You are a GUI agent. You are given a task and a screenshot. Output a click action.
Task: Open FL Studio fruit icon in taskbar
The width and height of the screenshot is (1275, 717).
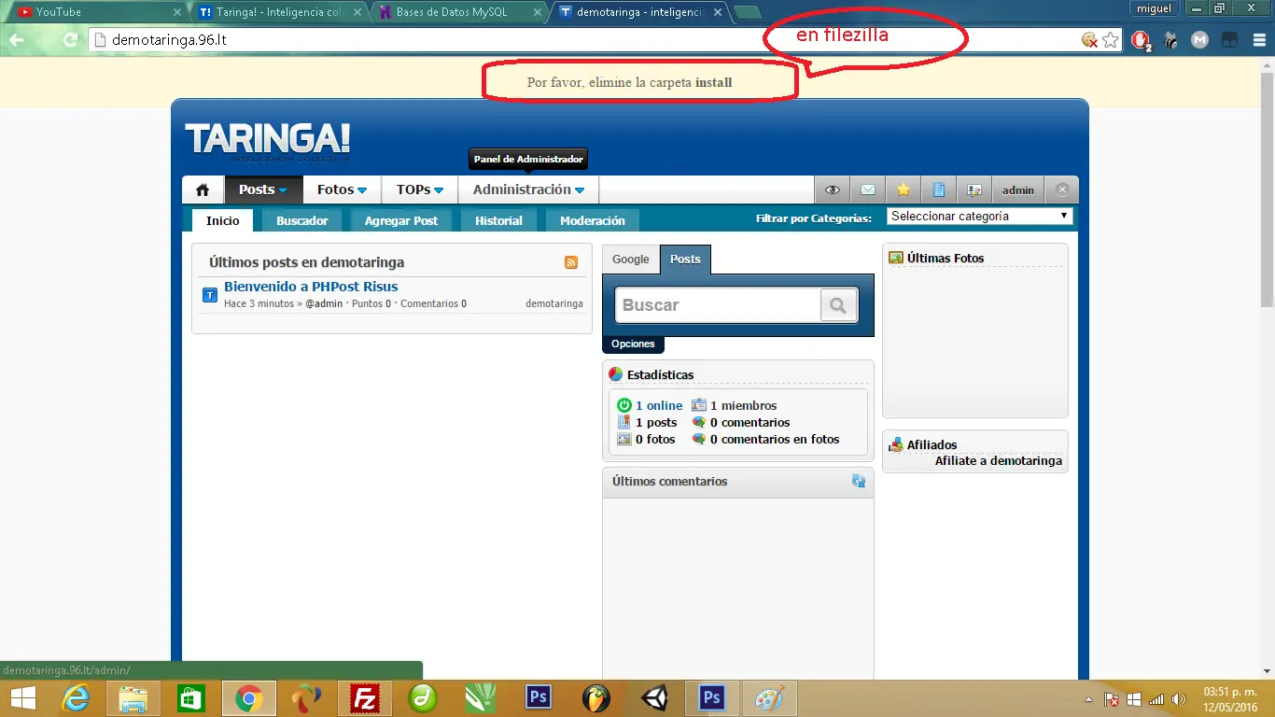click(595, 698)
